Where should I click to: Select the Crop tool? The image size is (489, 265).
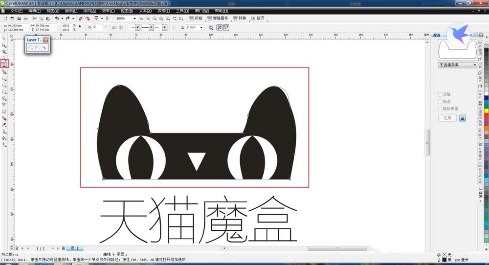coord(4,52)
